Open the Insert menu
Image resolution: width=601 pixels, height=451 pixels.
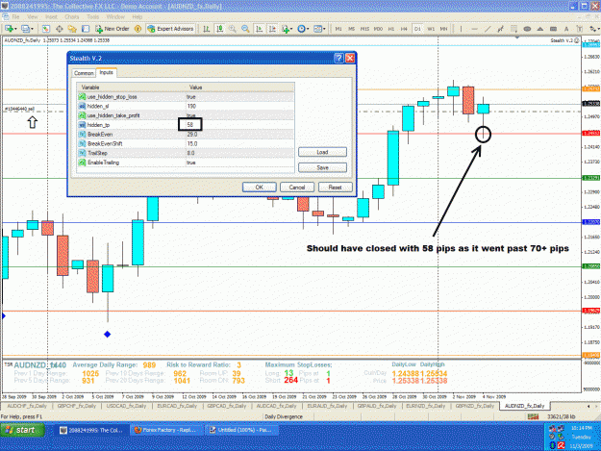pyautogui.click(x=51, y=17)
